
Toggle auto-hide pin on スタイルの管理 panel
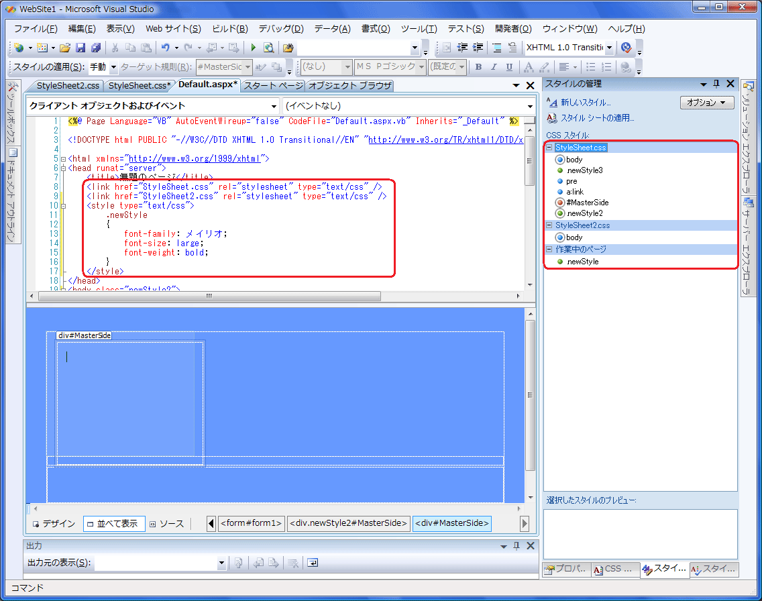coord(716,84)
